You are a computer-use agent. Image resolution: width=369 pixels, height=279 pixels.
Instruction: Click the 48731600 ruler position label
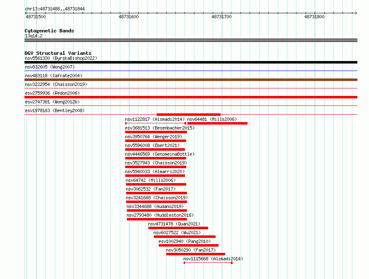coord(129,17)
